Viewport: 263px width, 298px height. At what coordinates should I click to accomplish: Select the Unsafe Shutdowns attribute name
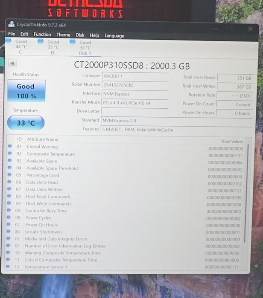44,232
